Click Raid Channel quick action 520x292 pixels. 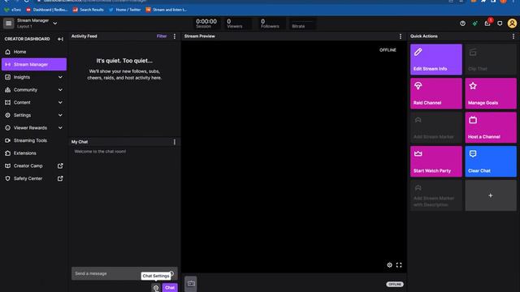tap(436, 93)
